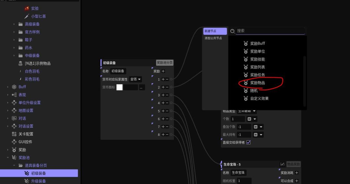Viewport: 350px width, 184px height.
Task: Expand the Buff category
Action: [x=8, y=87]
